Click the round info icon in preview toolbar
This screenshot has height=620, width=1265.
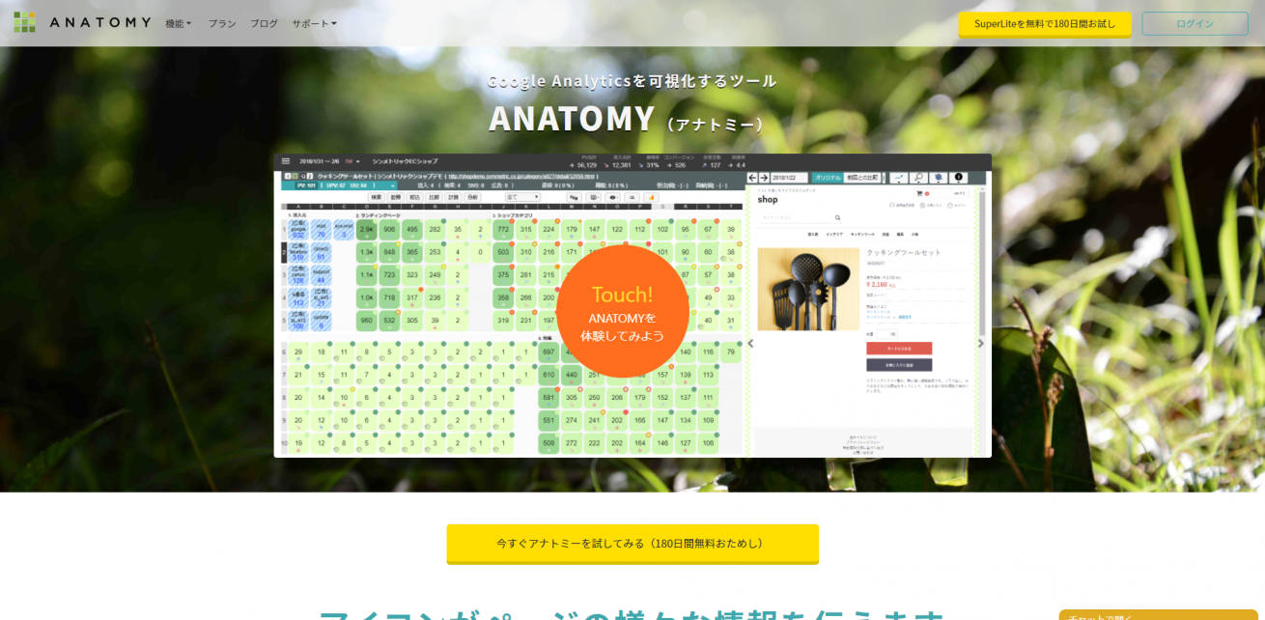pos(959,178)
